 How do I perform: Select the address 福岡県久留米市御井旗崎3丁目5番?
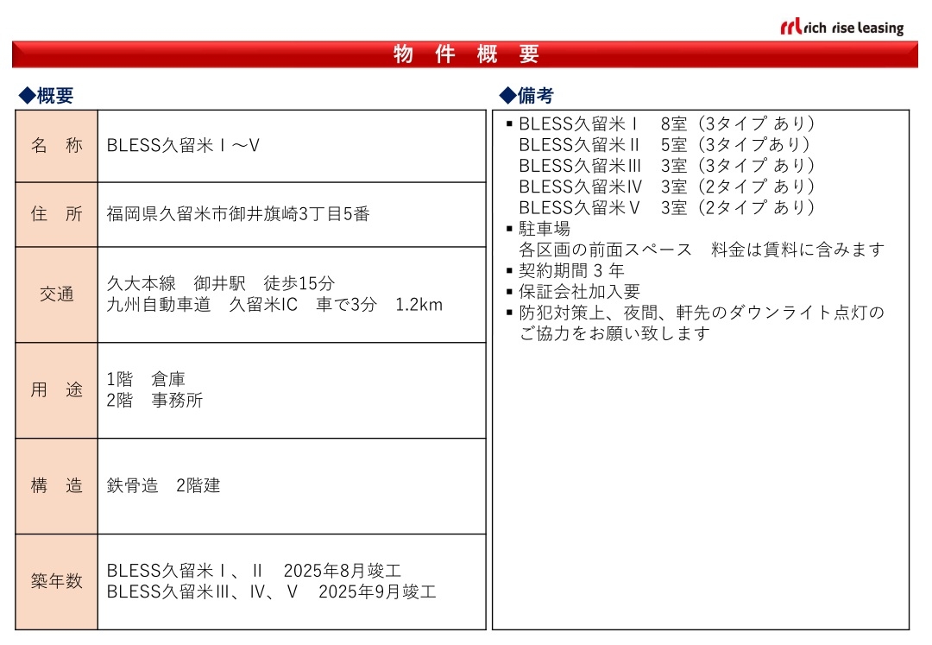[x=238, y=214]
